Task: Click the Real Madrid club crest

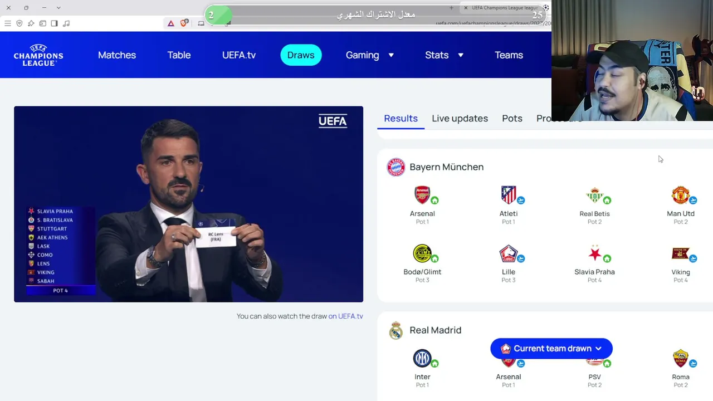Action: click(396, 330)
